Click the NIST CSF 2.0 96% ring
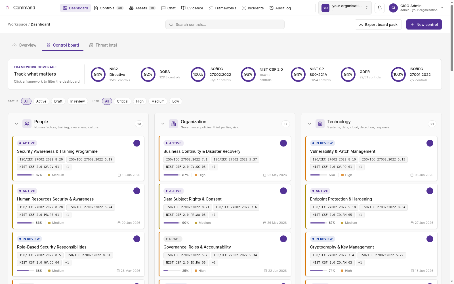Viewport: 454px width, 284px height. pyautogui.click(x=248, y=74)
